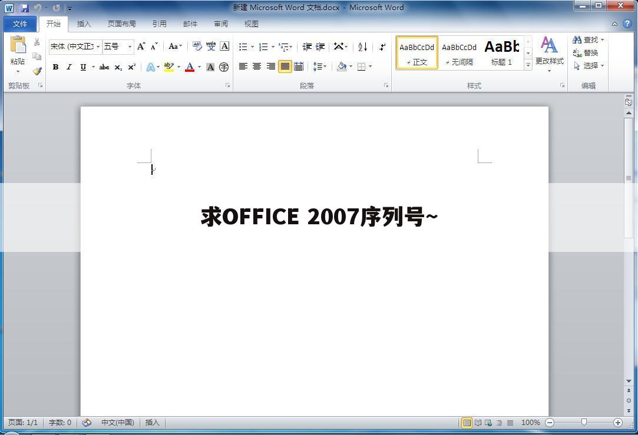Toggle underline formatting
This screenshot has height=435, width=638.
(x=83, y=67)
